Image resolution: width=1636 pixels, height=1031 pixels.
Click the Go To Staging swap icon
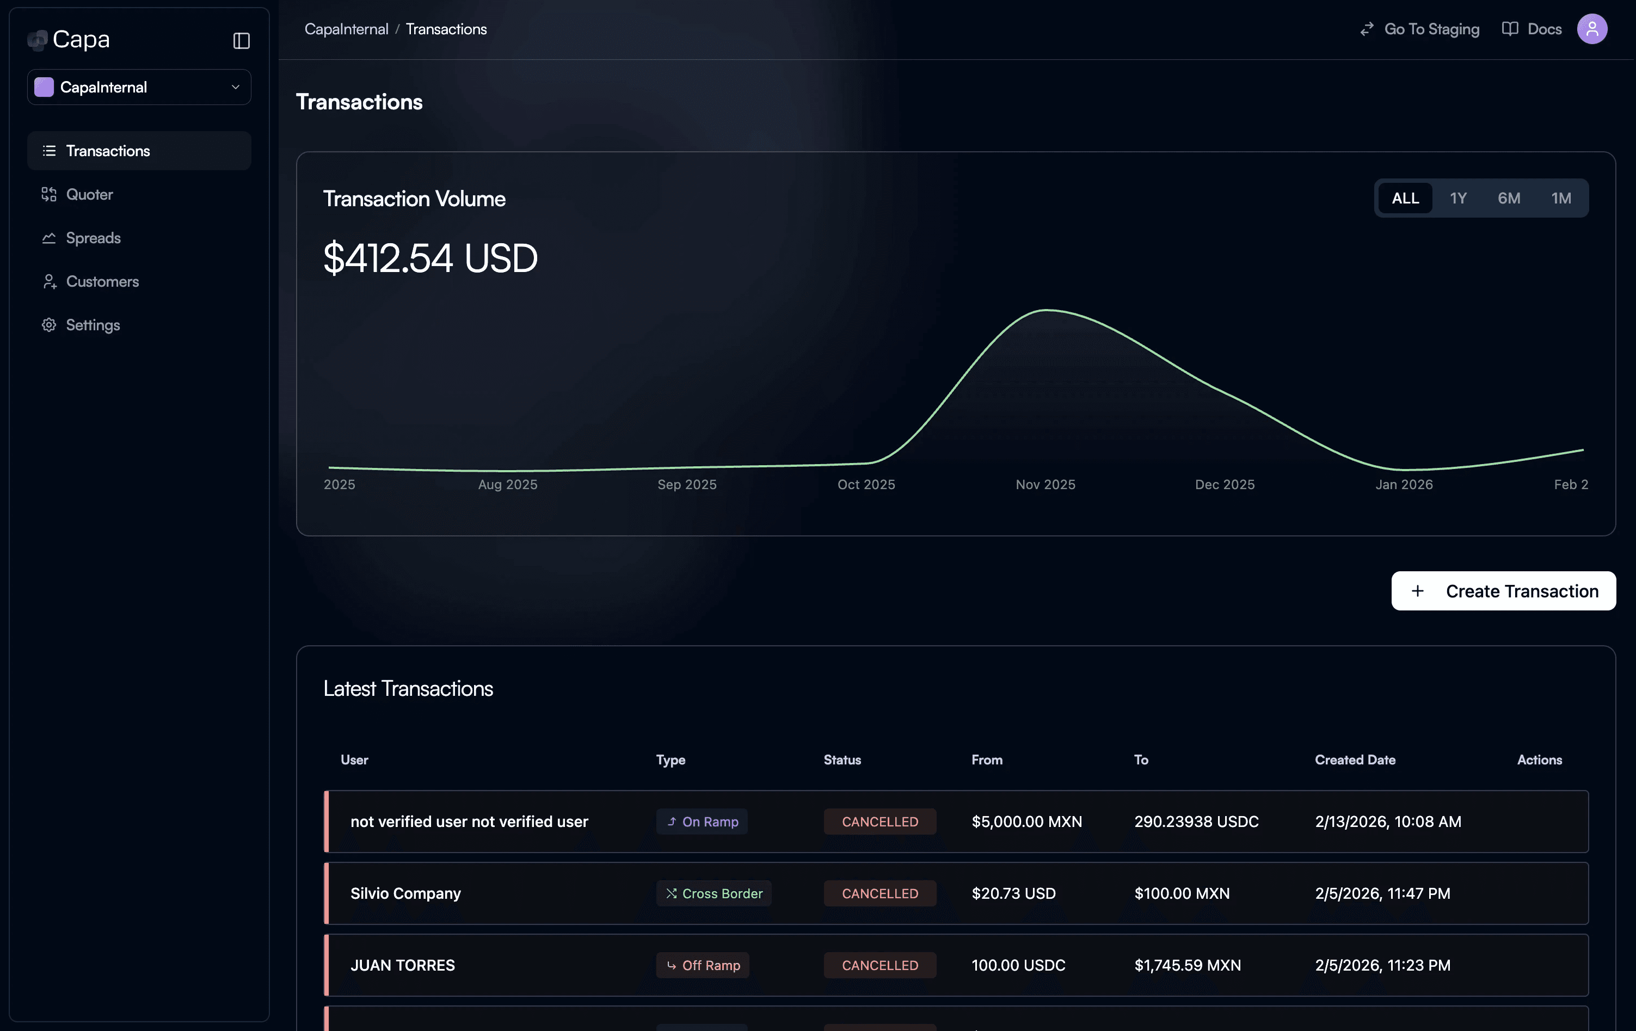tap(1367, 29)
